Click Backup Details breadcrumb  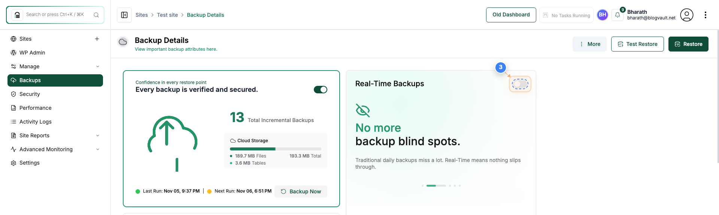coord(206,15)
